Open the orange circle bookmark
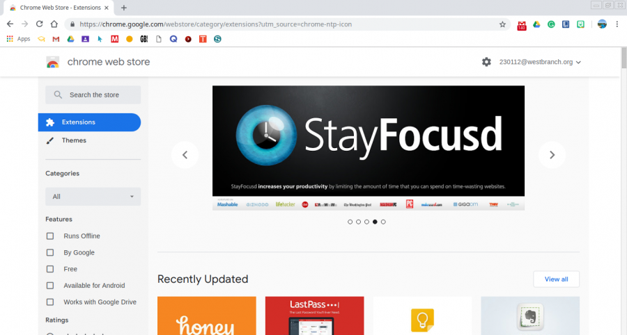Image resolution: width=627 pixels, height=335 pixels. pos(129,39)
